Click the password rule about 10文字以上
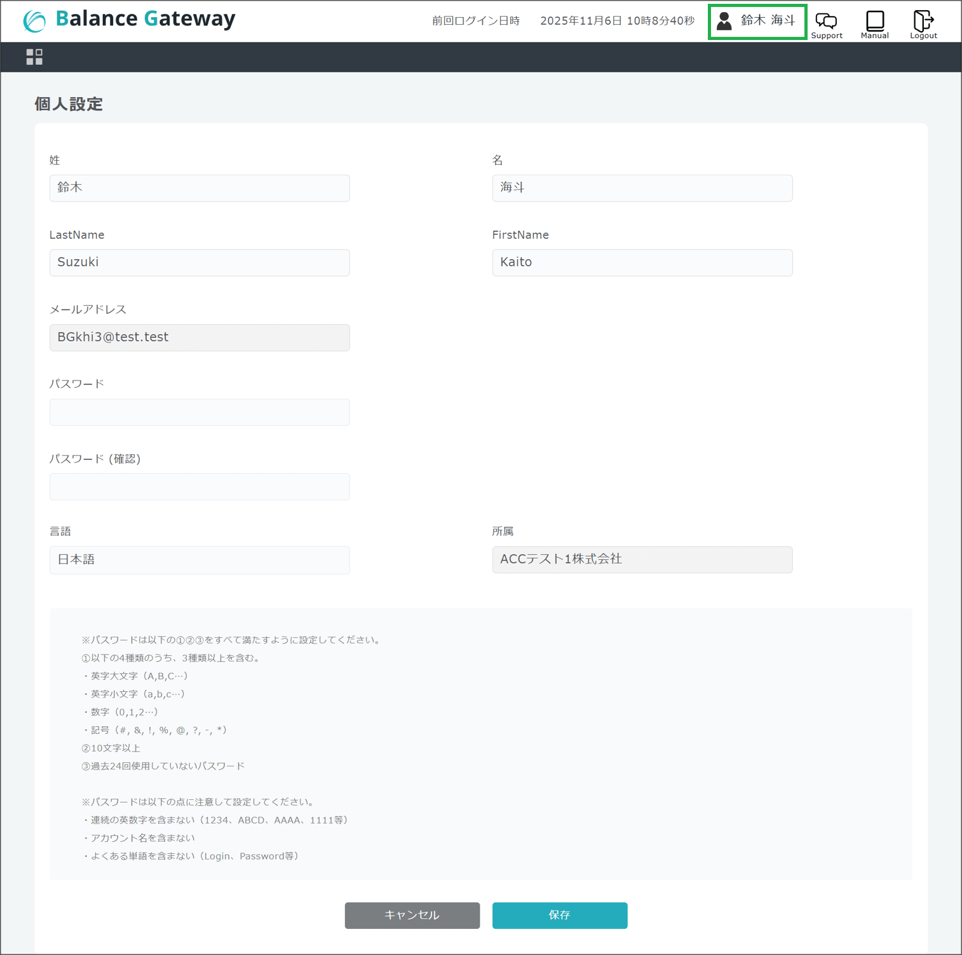The image size is (962, 955). tap(111, 748)
